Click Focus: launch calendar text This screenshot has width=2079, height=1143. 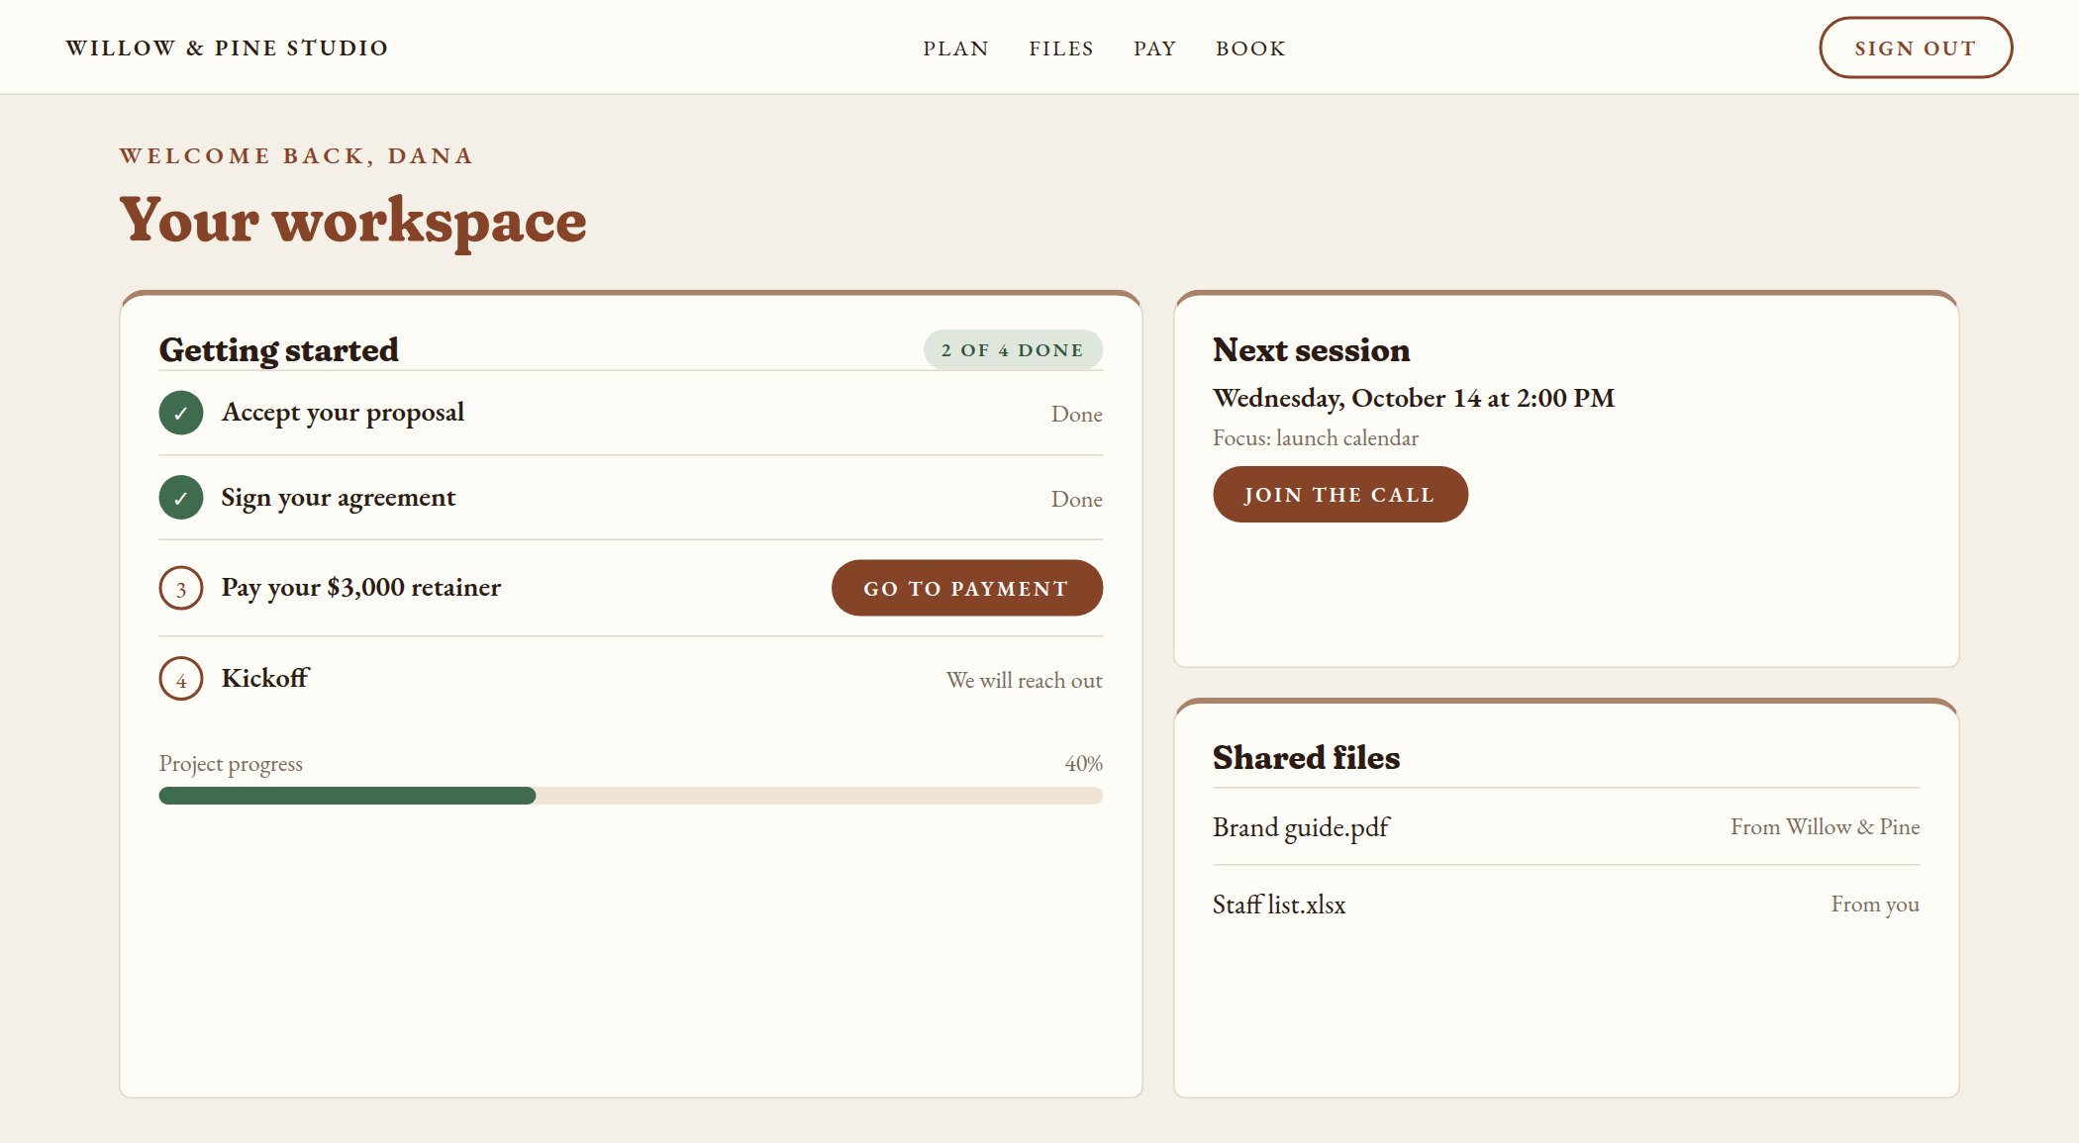click(1316, 438)
